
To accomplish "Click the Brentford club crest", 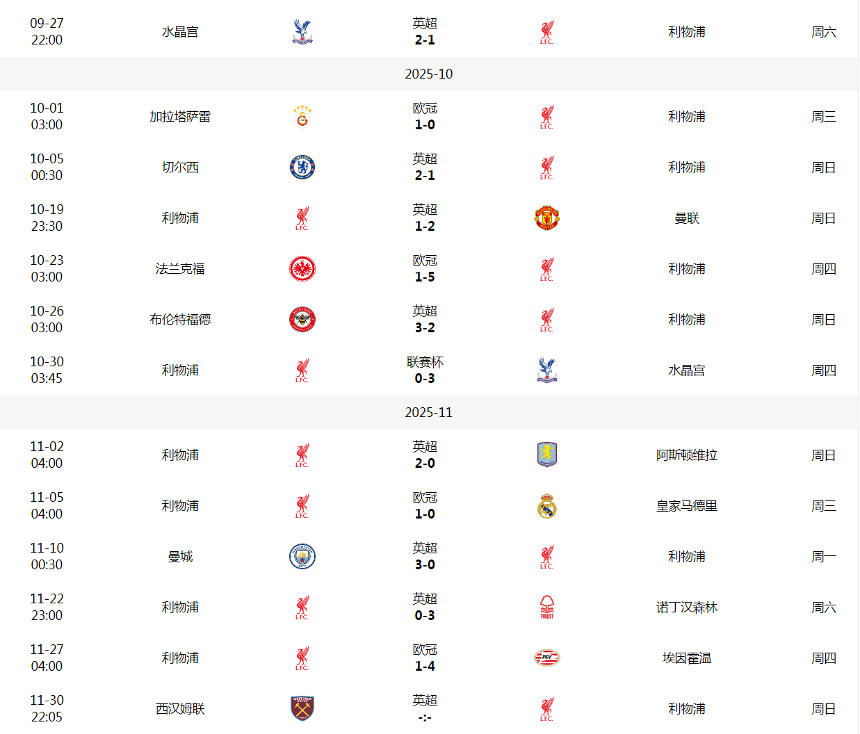I will [x=302, y=320].
